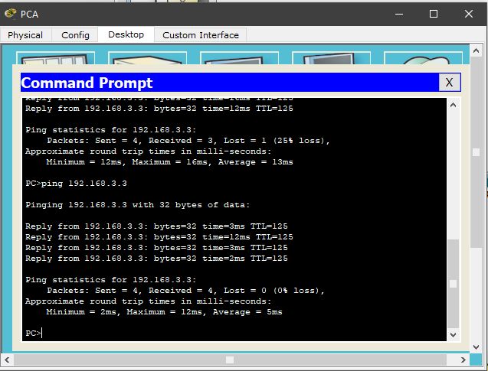Select the Desktop tab
Viewport: 488px width, 371px height.
point(126,34)
